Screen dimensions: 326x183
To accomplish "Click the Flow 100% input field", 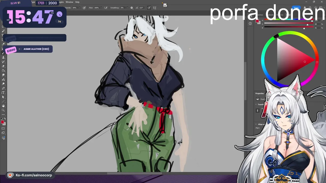I will 97,8.
